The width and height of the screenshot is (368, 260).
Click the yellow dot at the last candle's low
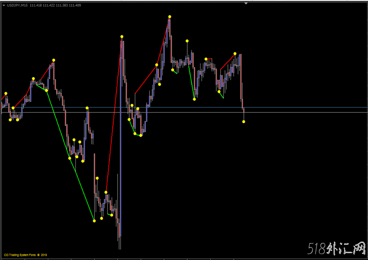[x=244, y=121]
